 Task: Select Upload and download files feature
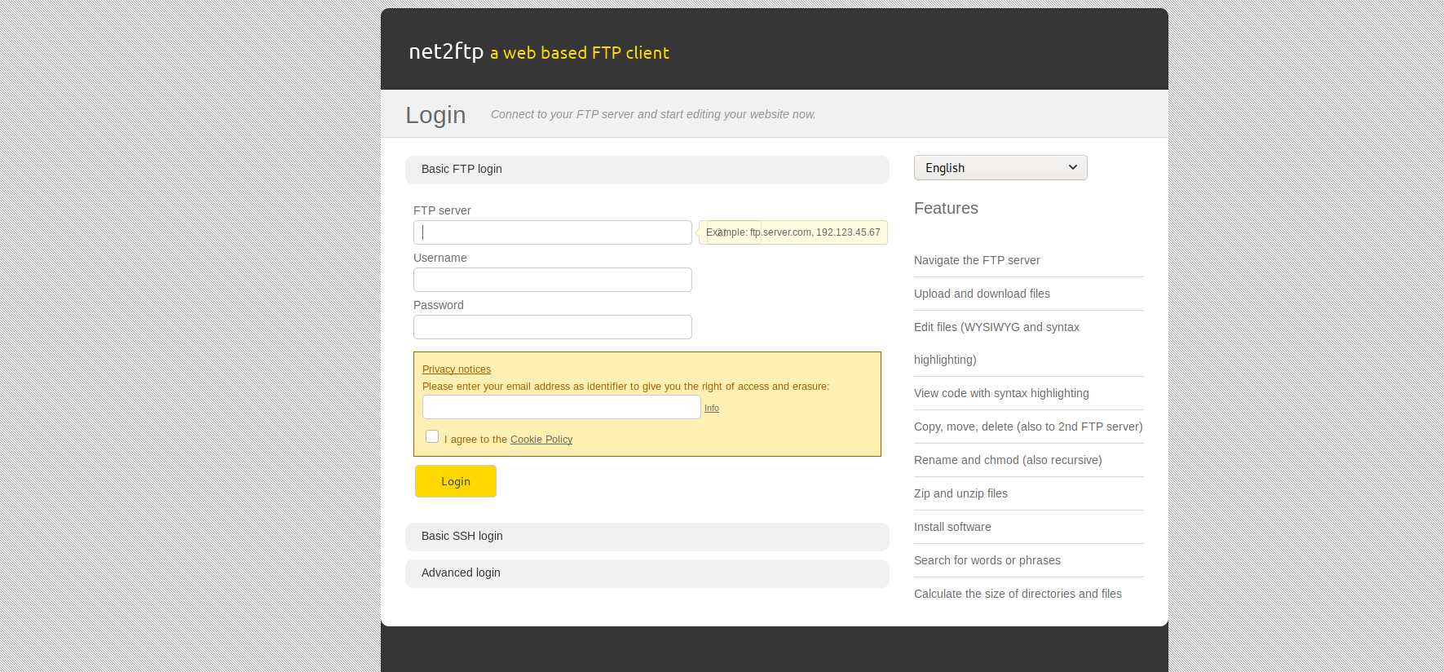[x=982, y=294]
